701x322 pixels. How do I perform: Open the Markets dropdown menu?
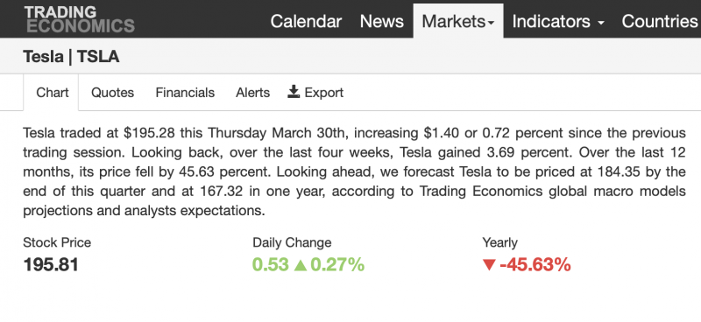457,21
